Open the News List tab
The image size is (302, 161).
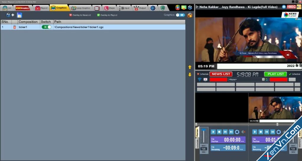point(7,8)
